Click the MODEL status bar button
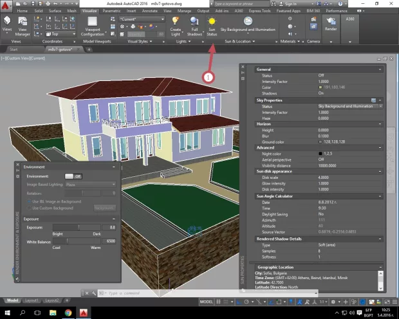 coord(207,300)
